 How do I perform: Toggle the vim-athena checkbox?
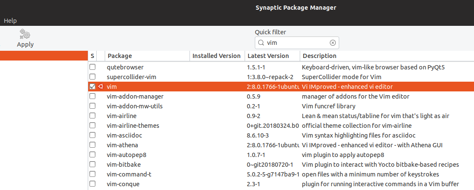pos(92,145)
